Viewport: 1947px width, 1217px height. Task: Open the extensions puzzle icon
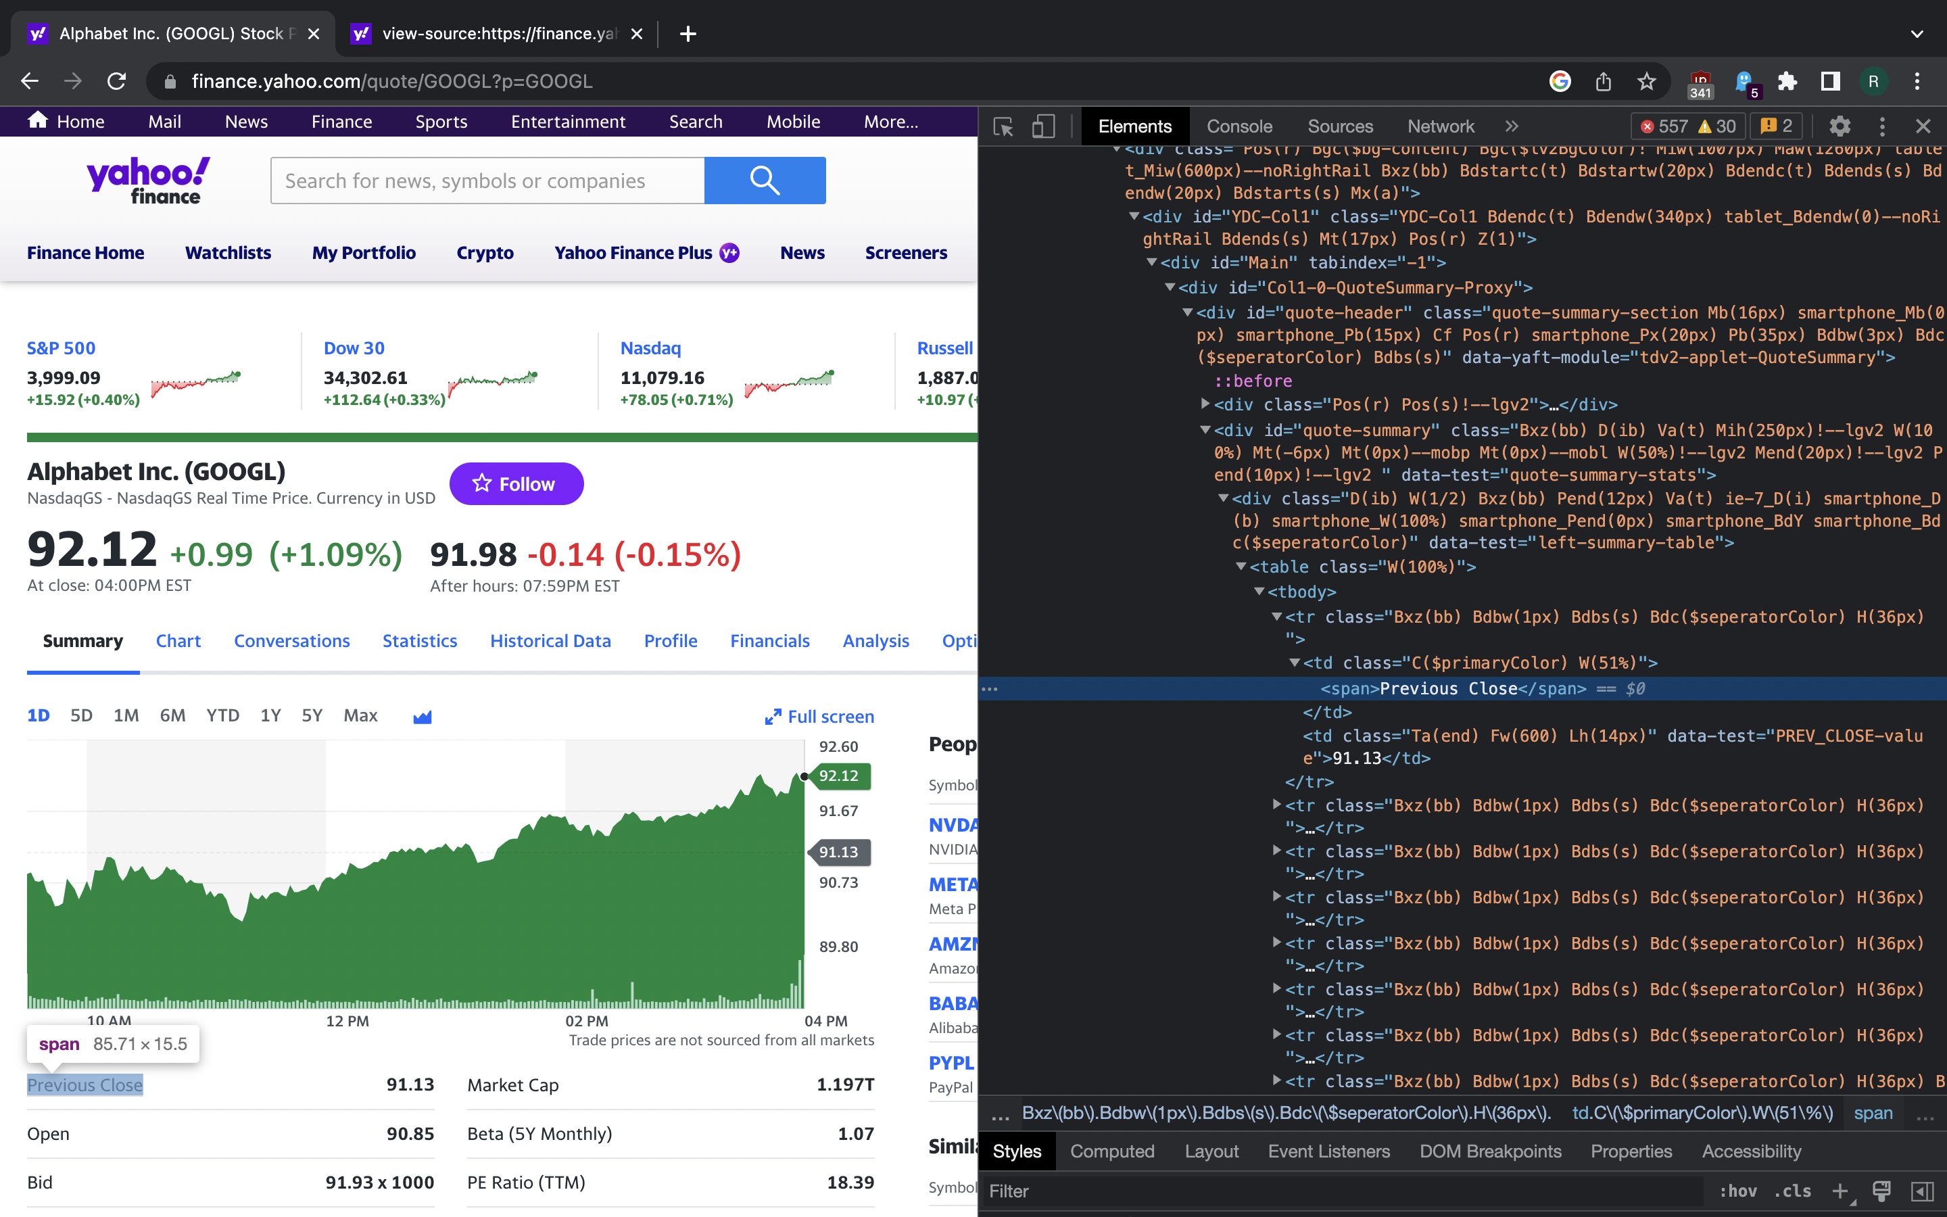click(x=1787, y=81)
